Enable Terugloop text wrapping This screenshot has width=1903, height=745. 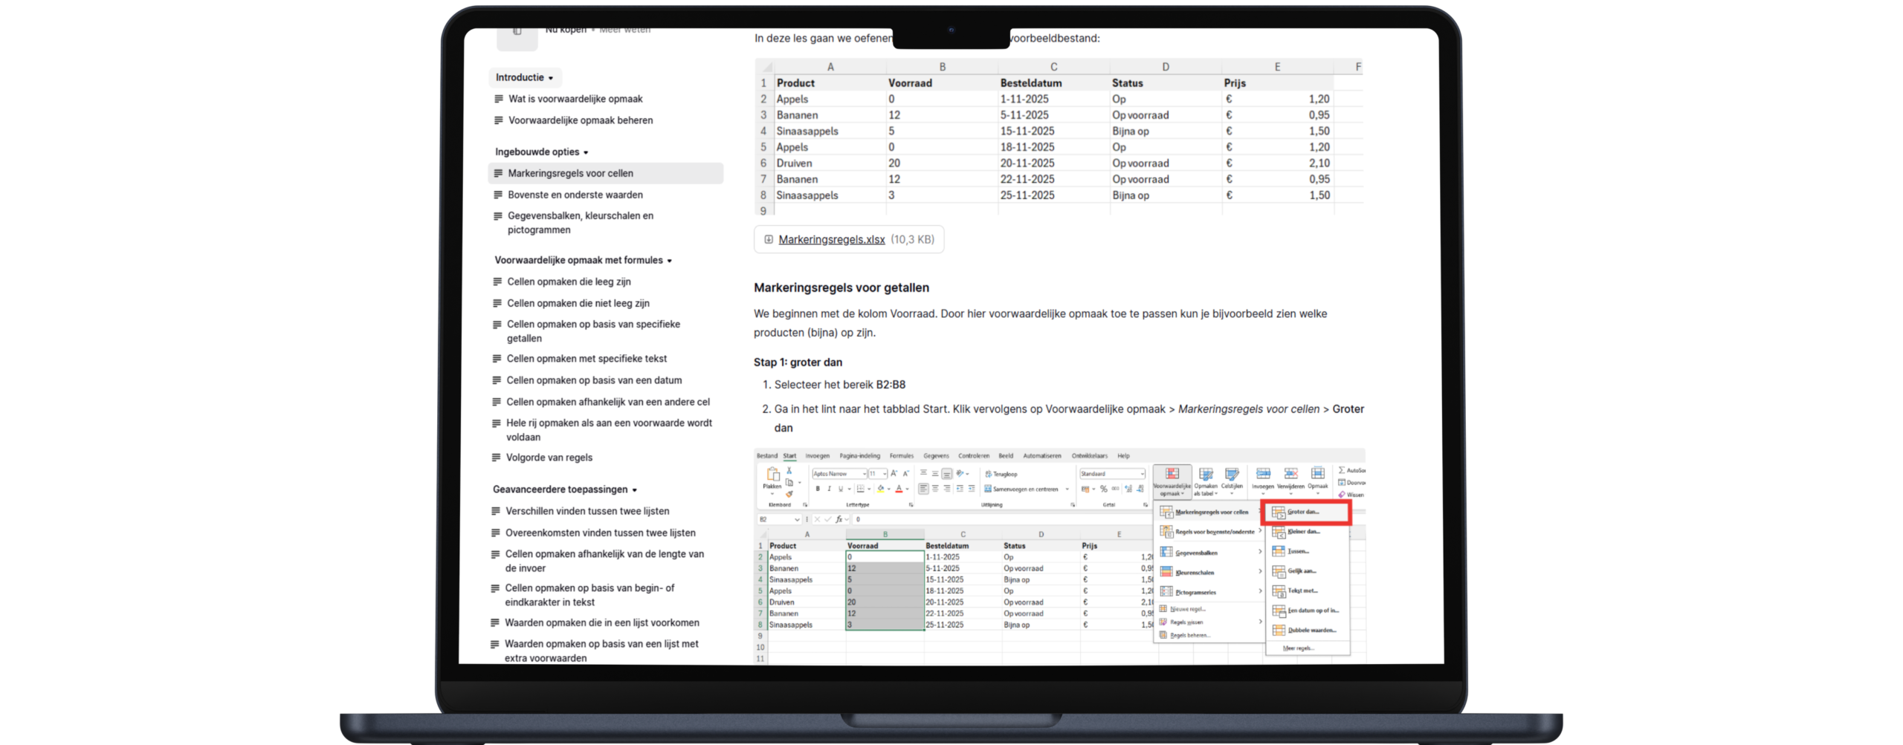(1002, 473)
